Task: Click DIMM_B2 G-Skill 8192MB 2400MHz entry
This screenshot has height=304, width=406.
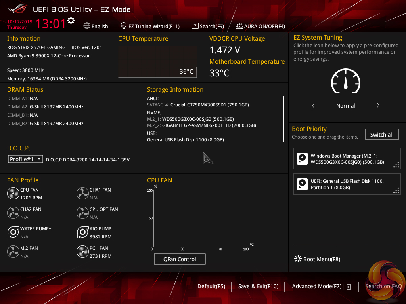Action: [x=45, y=123]
